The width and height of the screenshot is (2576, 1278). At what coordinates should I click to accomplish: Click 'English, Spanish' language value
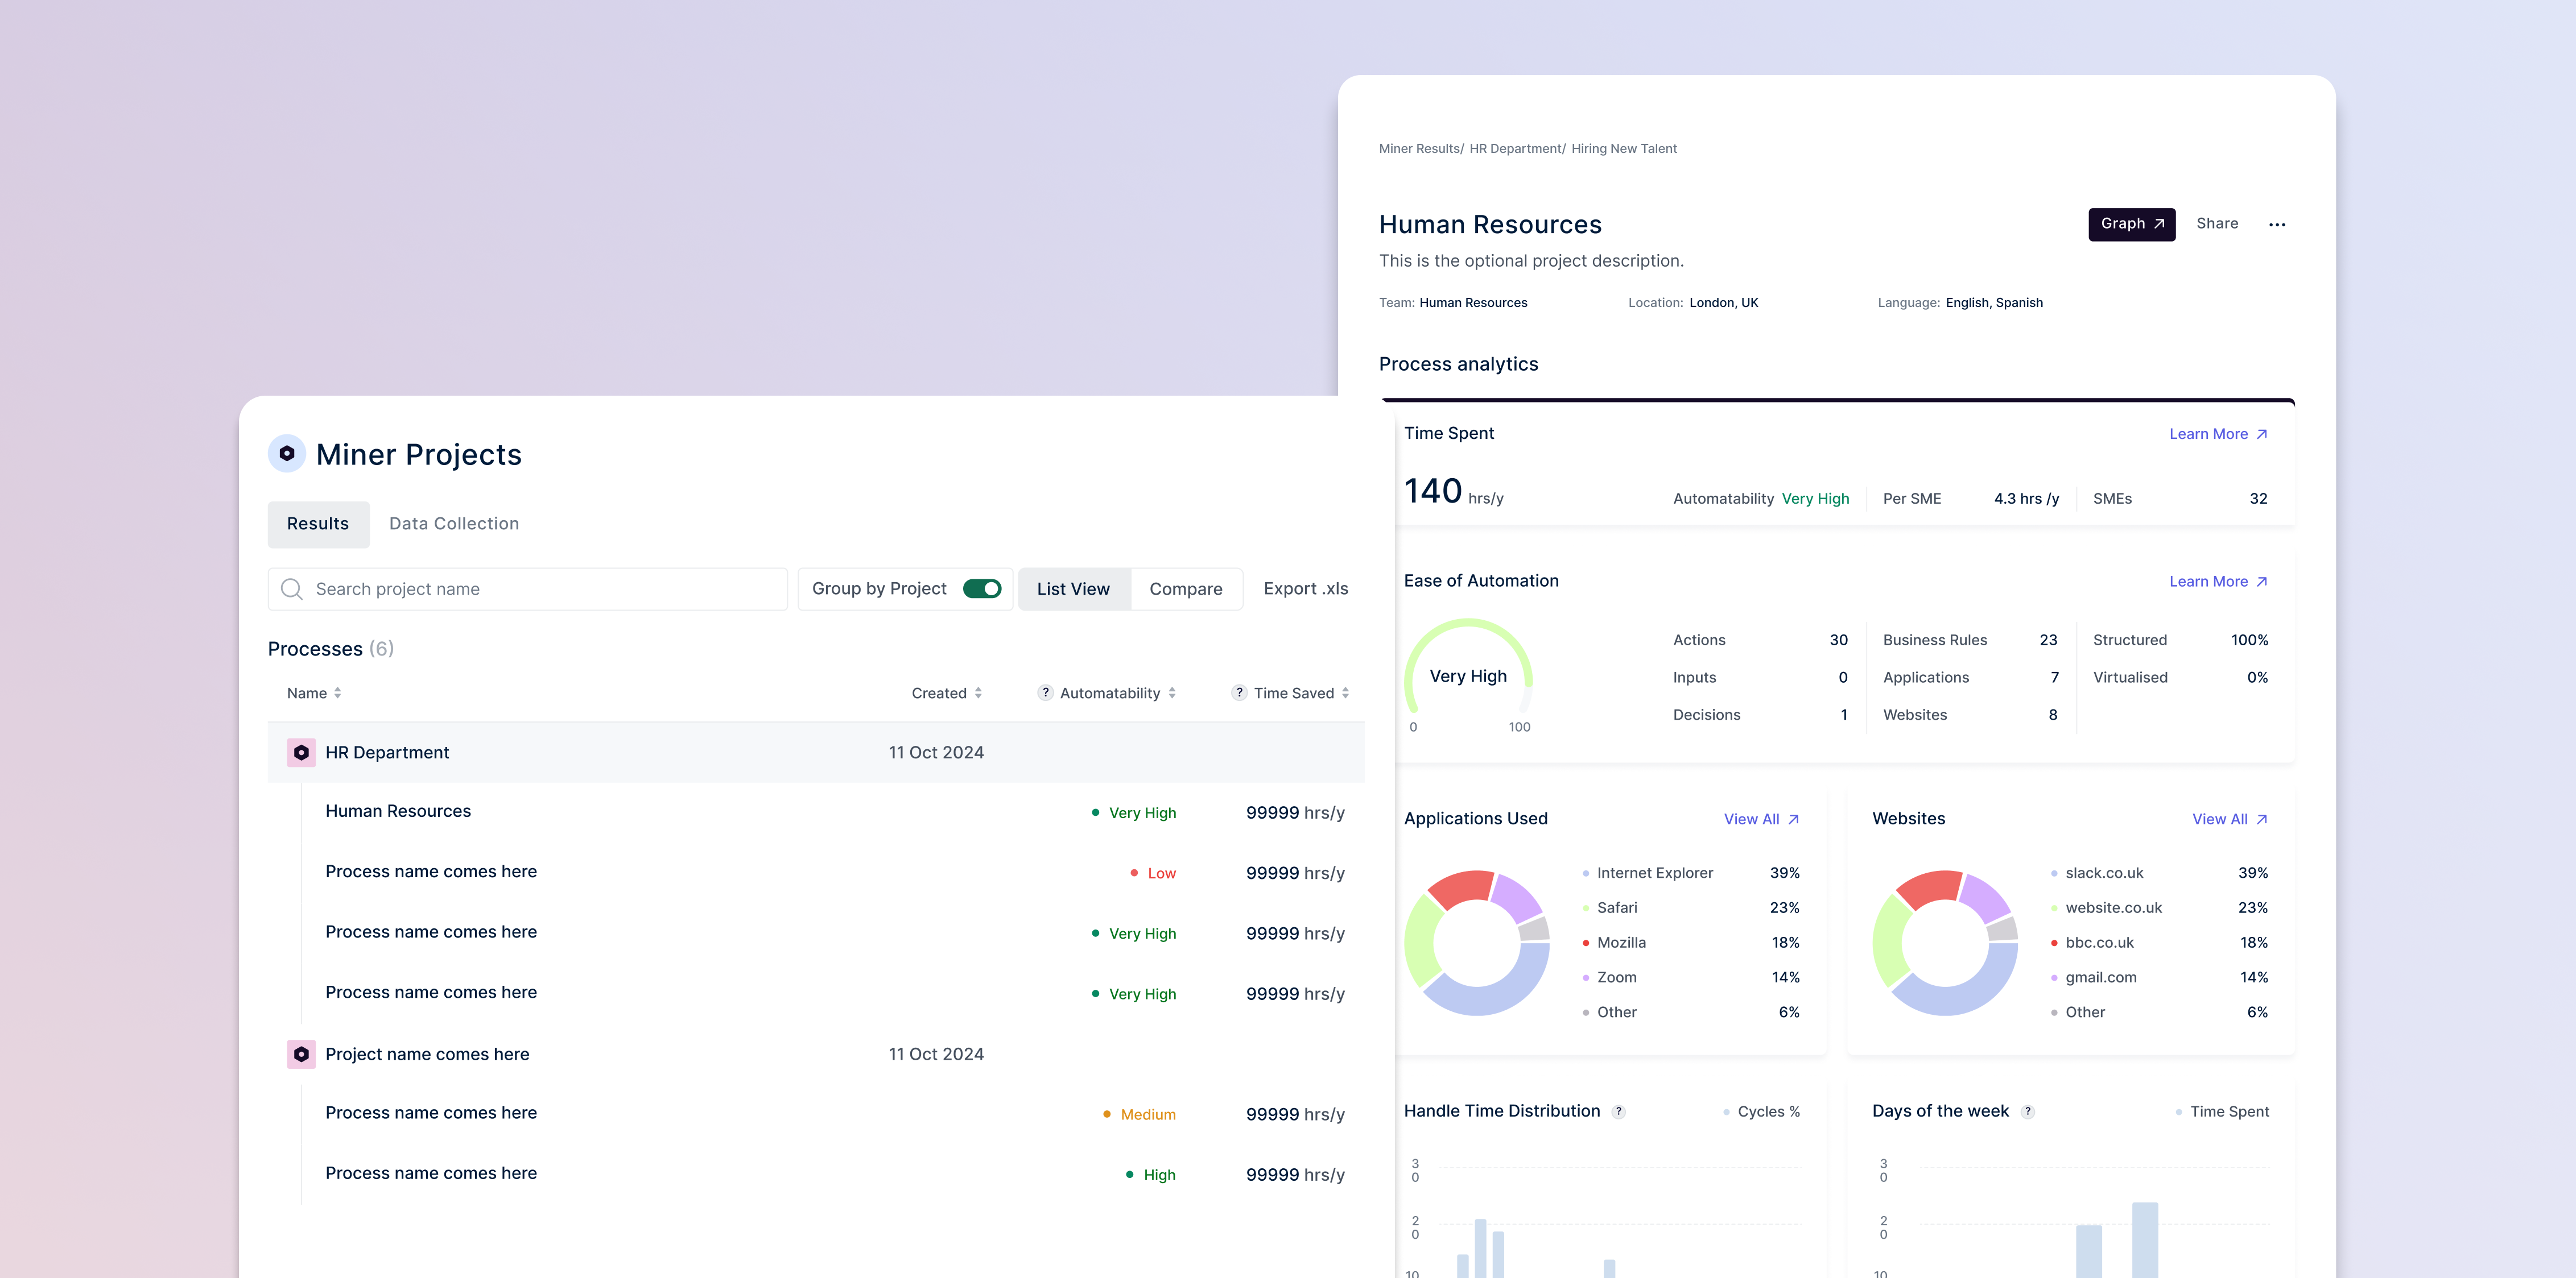1994,303
